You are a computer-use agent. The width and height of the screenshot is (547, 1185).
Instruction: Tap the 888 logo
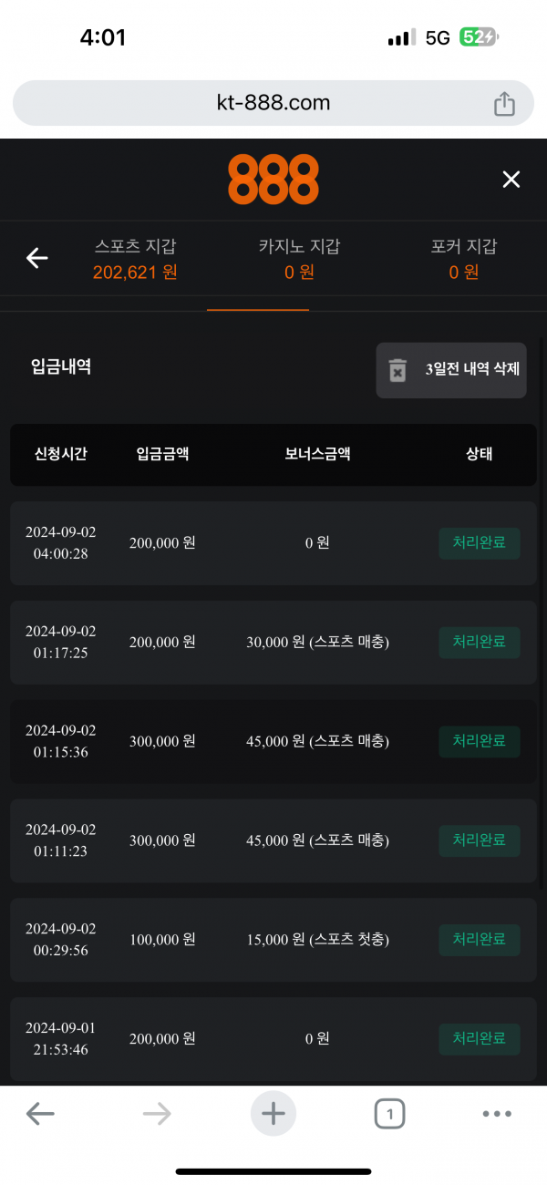[x=273, y=180]
